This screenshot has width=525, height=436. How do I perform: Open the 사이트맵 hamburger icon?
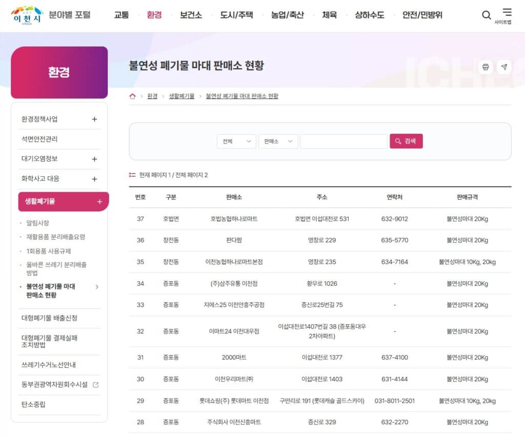point(507,13)
